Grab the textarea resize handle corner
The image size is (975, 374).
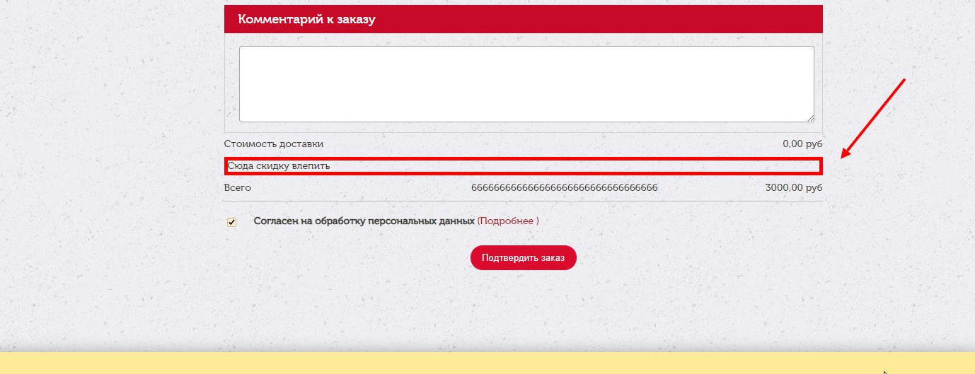[810, 118]
